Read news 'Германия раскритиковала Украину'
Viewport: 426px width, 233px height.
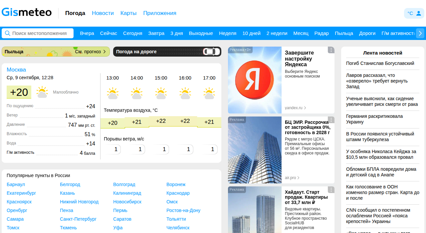click(374, 119)
